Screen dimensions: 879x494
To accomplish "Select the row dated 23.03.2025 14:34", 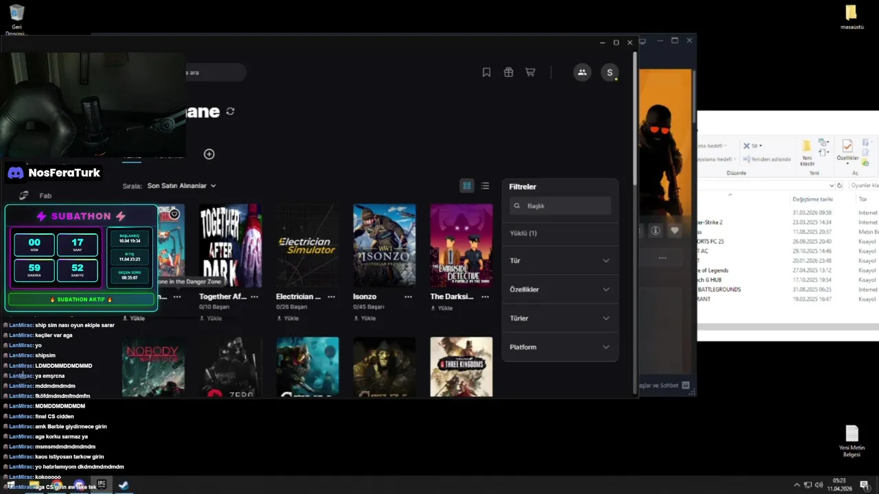I will [788, 222].
